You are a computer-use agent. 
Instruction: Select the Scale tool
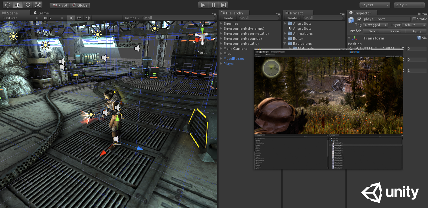(38, 5)
